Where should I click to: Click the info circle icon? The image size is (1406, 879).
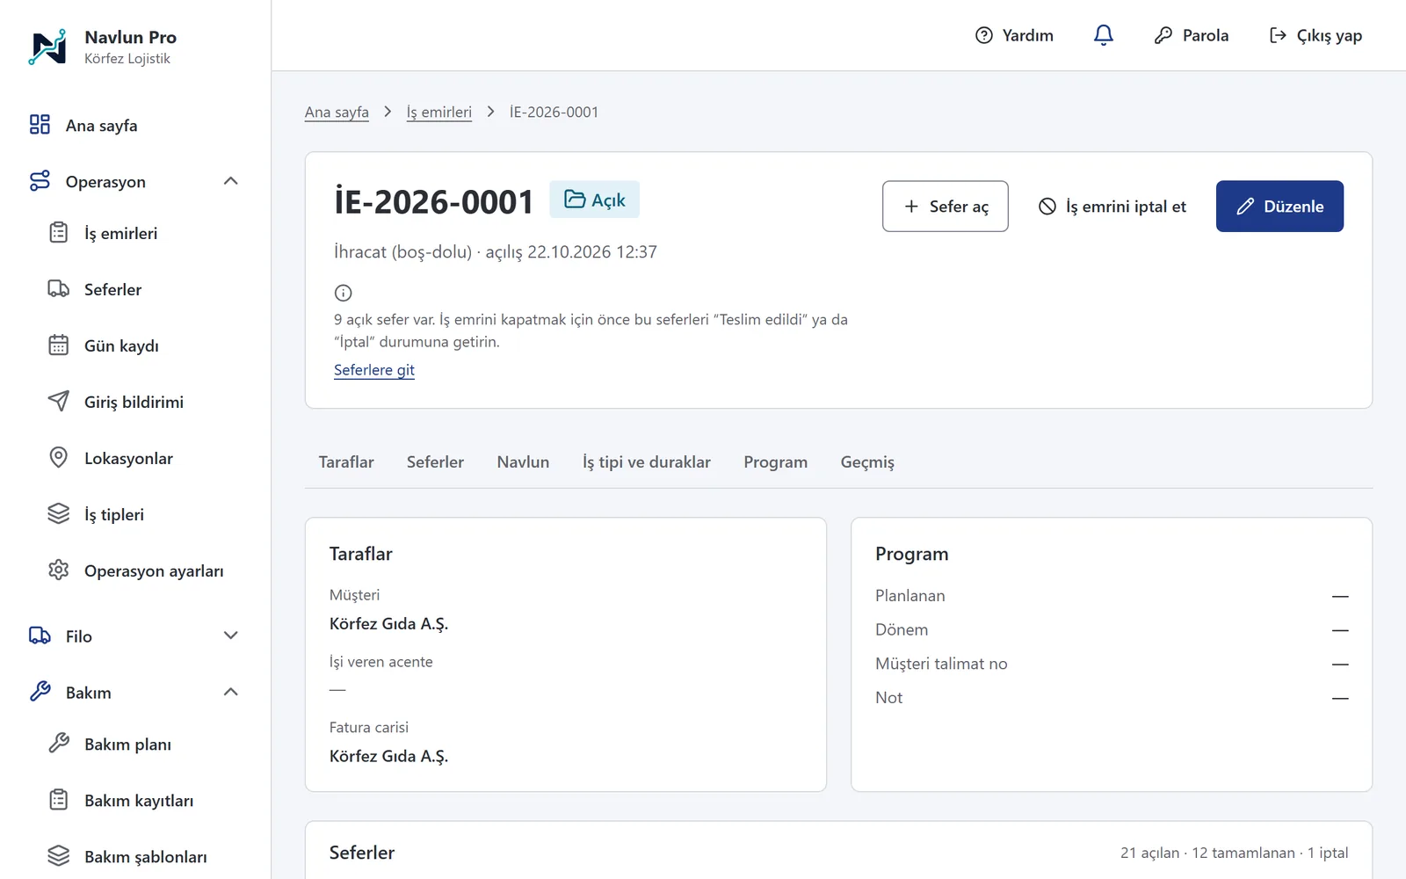tap(344, 293)
